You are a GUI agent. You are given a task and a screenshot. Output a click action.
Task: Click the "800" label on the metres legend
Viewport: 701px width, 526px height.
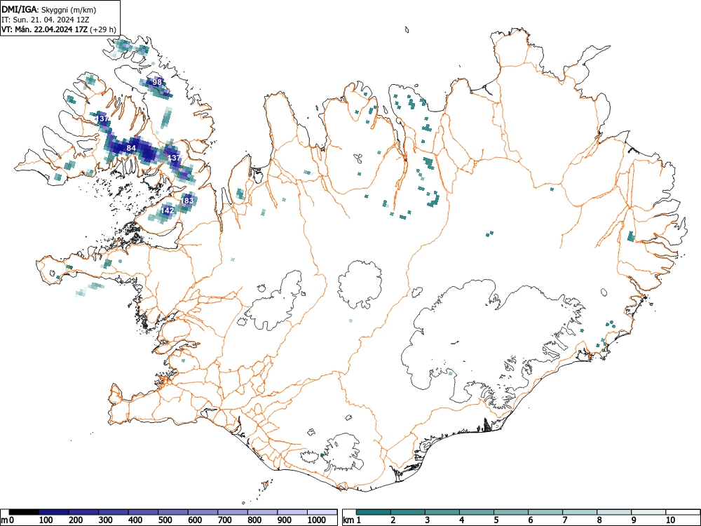[x=255, y=520]
